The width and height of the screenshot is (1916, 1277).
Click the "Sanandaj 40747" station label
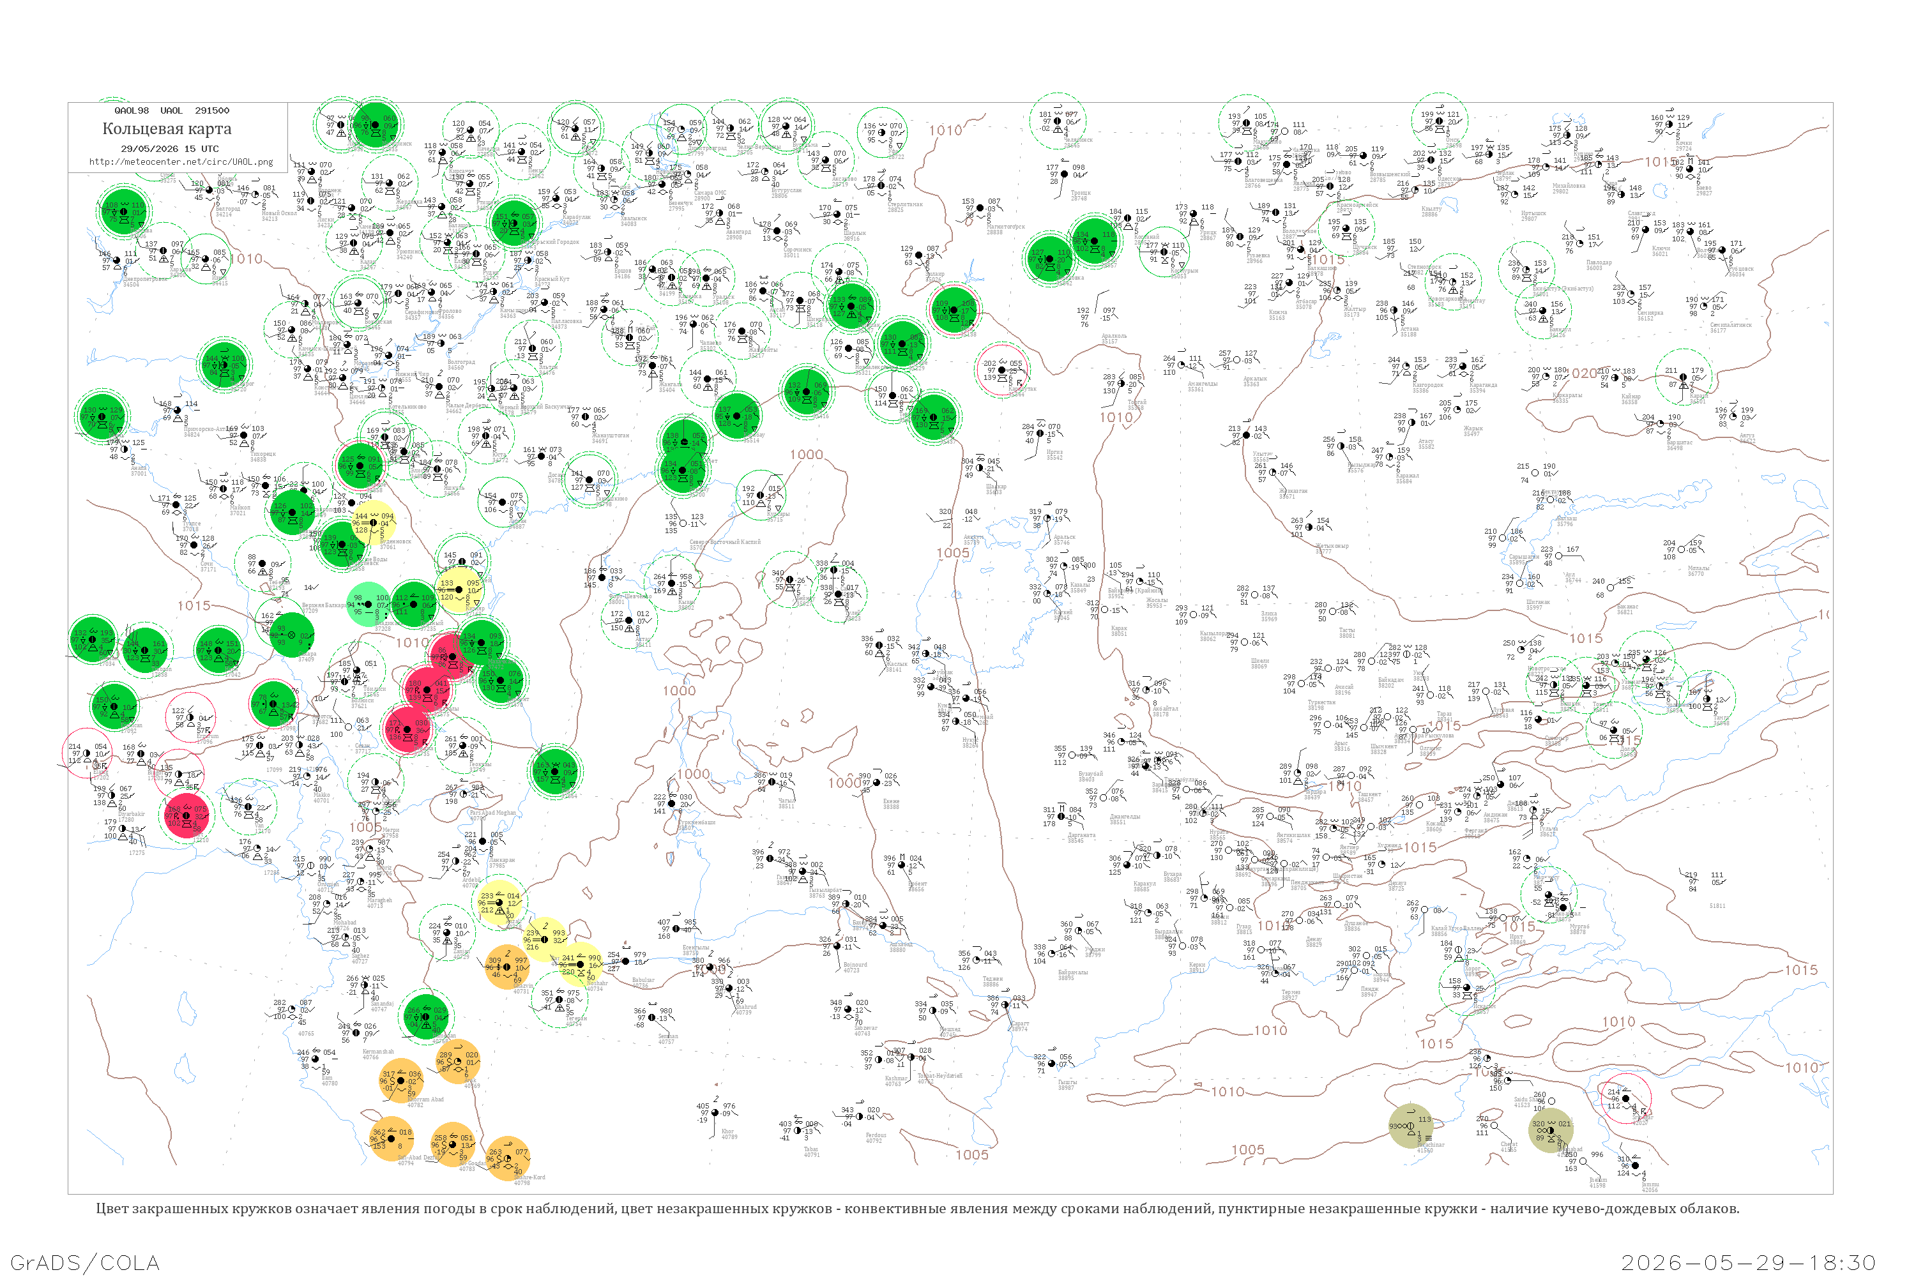[381, 1007]
